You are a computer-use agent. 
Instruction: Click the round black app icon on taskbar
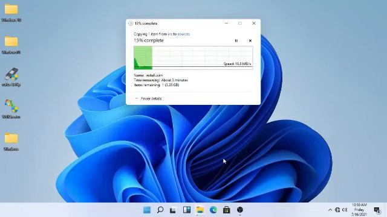[x=240, y=210]
